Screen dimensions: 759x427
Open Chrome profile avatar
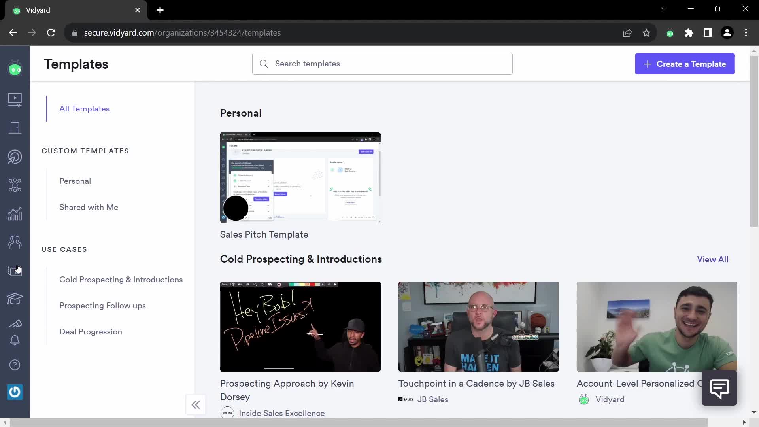pyautogui.click(x=727, y=33)
